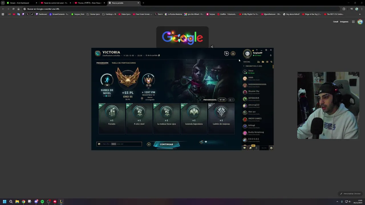Open missions icon with 31 badge
The height and width of the screenshot is (205, 365).
(x=251, y=148)
